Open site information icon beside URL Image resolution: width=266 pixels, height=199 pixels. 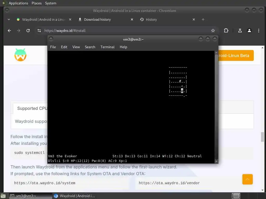39,31
